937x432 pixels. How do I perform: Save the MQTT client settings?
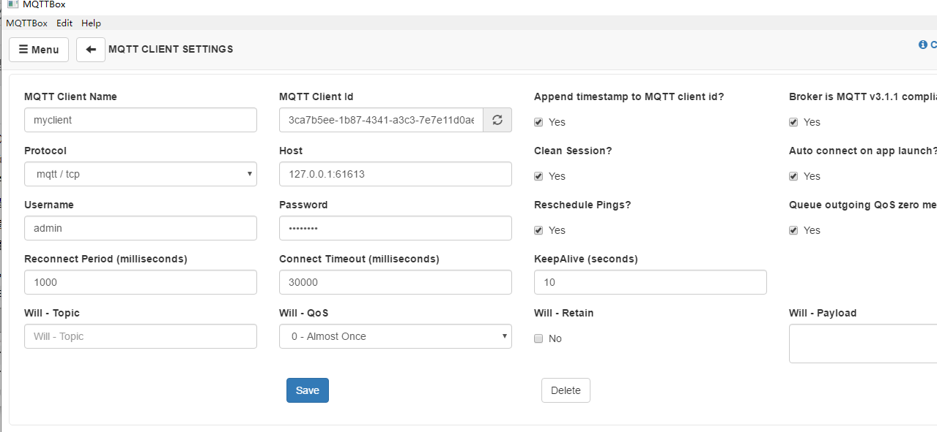click(x=307, y=390)
